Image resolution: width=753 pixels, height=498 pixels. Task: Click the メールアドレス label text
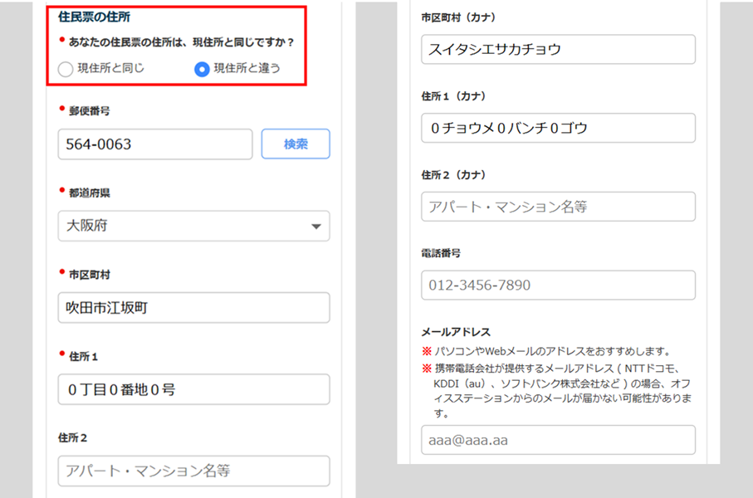click(x=456, y=332)
